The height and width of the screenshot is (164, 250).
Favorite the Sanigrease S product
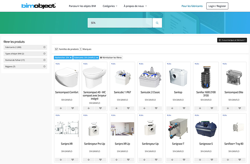212,160
